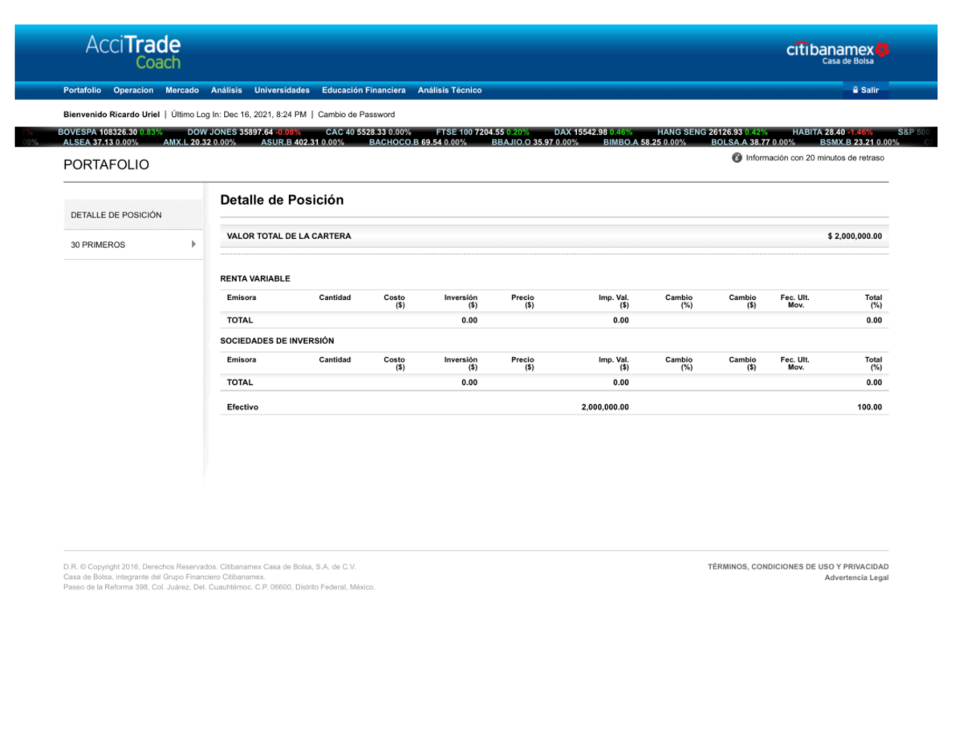Open the Operacion menu
963x733 pixels.
click(x=133, y=91)
